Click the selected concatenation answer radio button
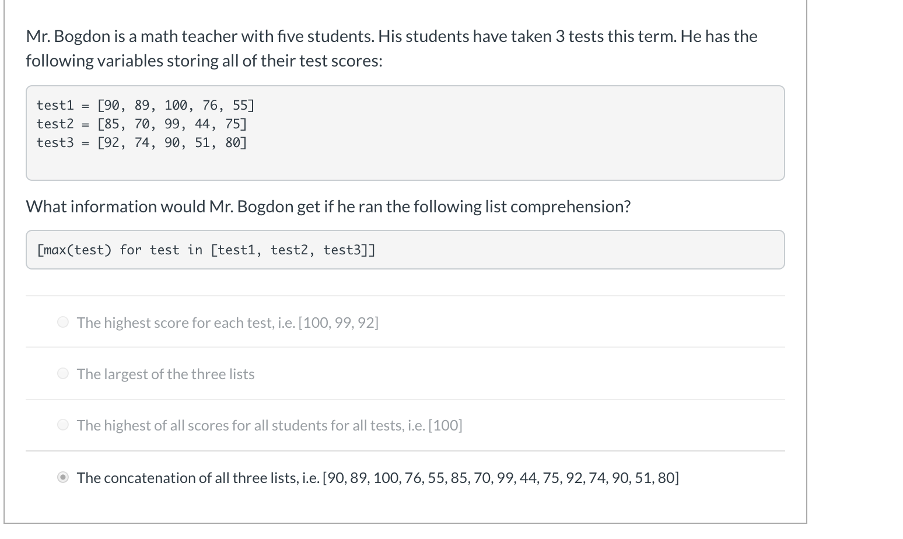 [x=63, y=478]
